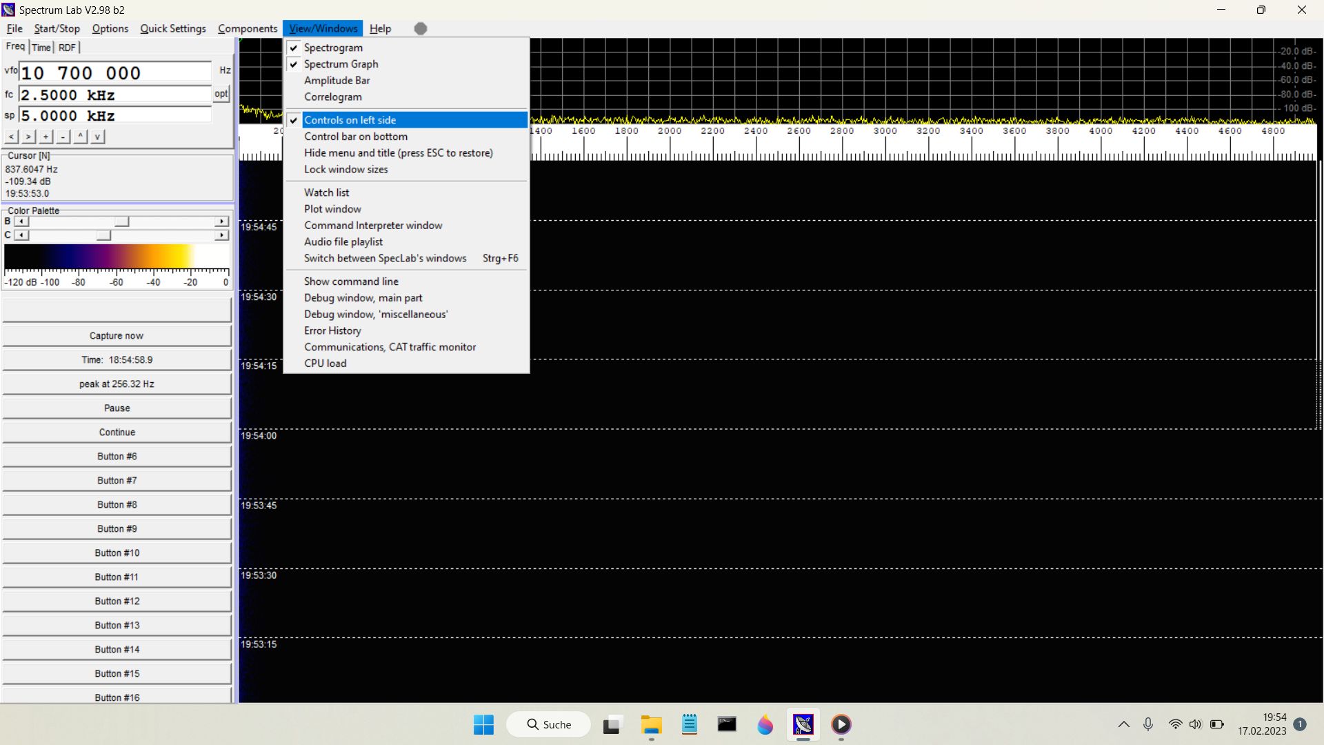The height and width of the screenshot is (745, 1324).
Task: Open the Plot window
Action: point(406,209)
